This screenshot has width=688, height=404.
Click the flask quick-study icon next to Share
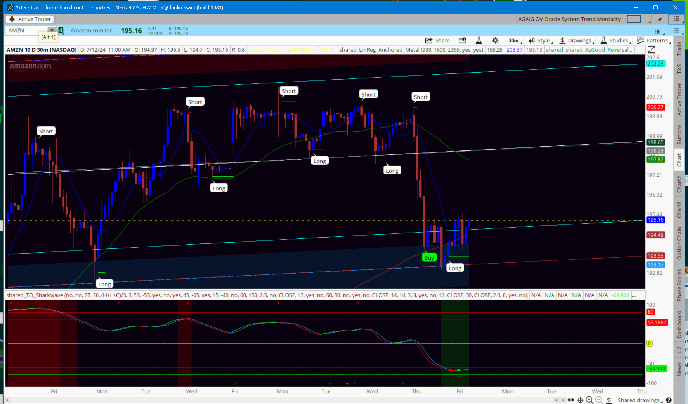479,40
